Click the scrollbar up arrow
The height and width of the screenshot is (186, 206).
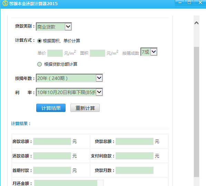[196, 23]
